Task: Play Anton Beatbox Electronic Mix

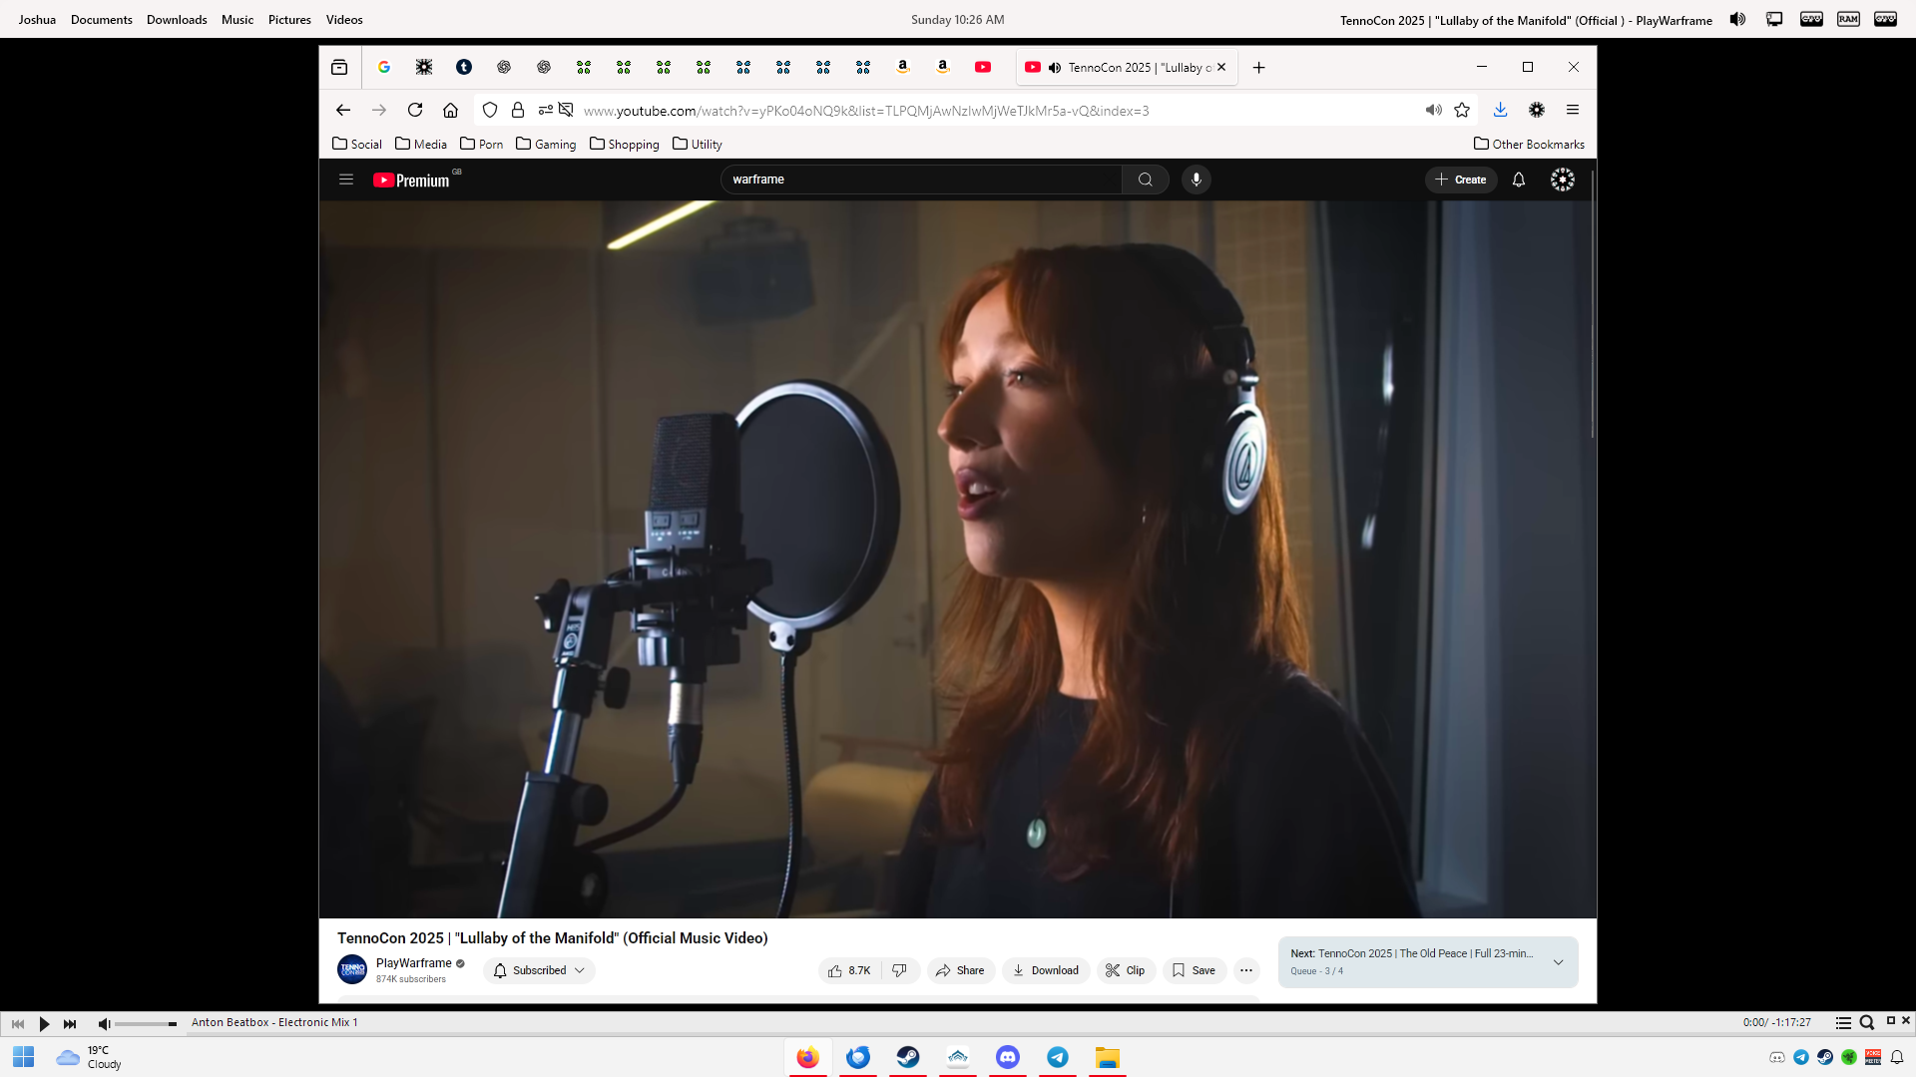Action: click(44, 1023)
